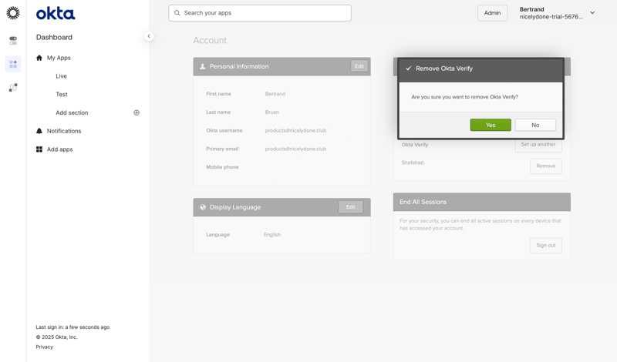Click the My Apps home icon

pyautogui.click(x=39, y=58)
